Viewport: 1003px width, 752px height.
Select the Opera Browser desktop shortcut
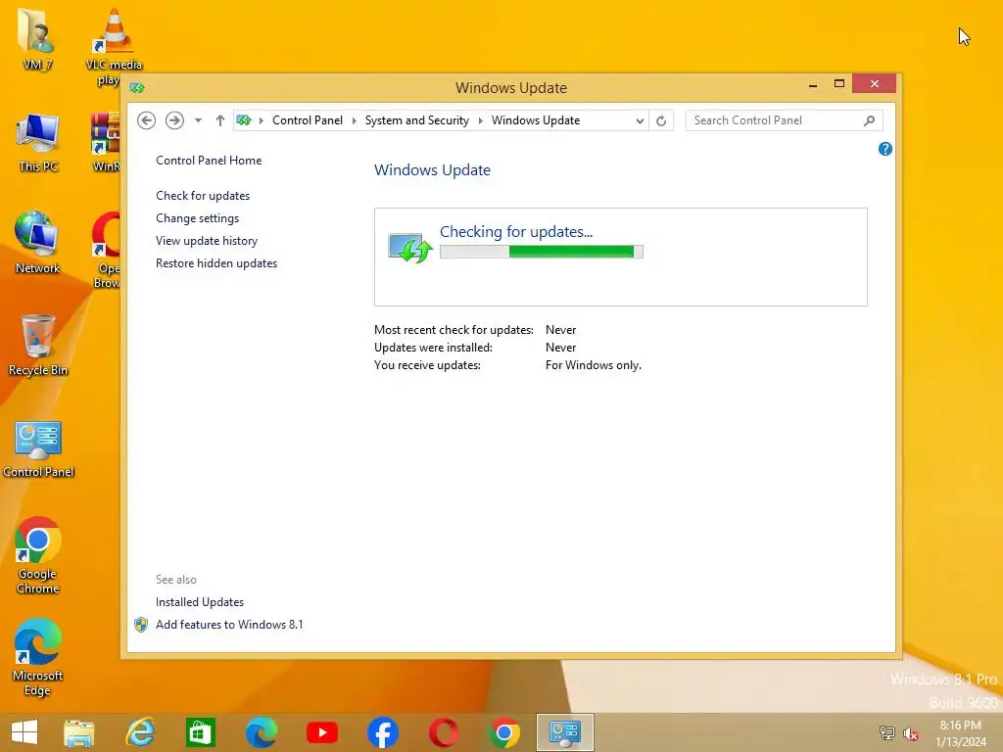pos(106,250)
